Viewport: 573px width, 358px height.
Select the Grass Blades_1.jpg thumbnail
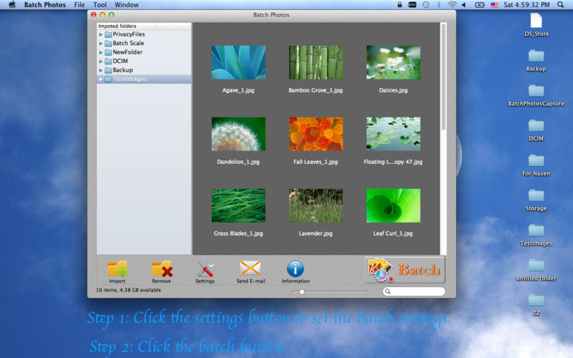point(239,205)
